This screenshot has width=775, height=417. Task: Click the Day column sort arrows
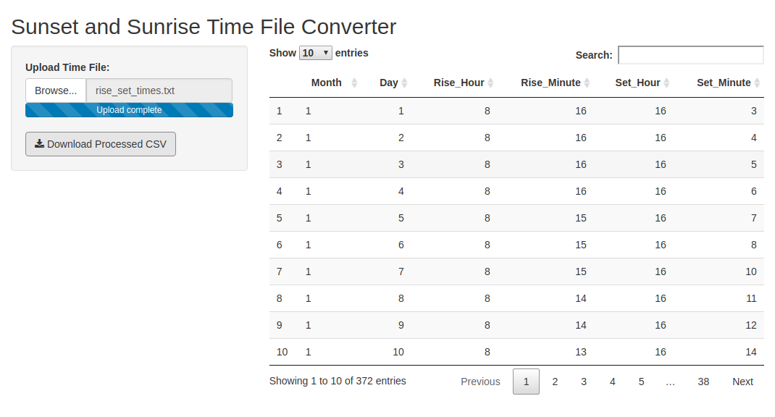click(405, 83)
